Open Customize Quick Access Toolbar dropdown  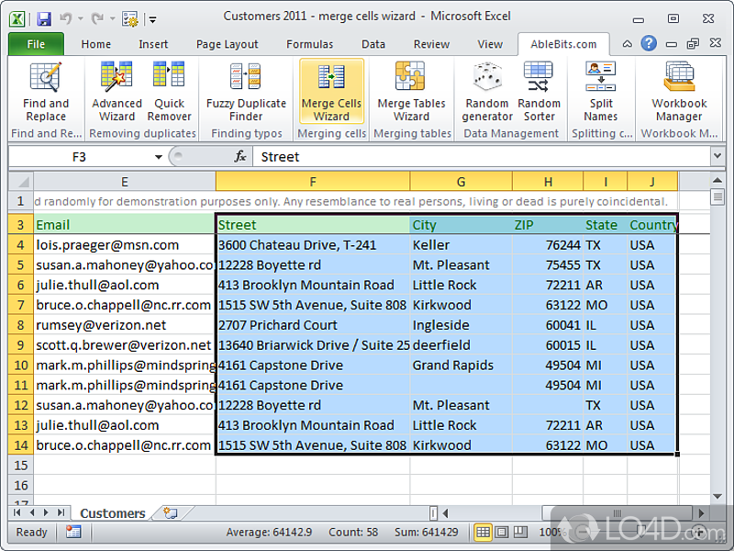(153, 18)
